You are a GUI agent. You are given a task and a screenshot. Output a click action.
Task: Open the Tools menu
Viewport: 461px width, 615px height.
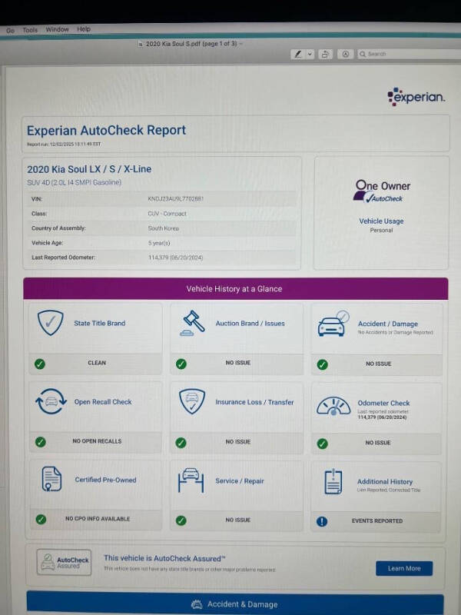point(30,30)
